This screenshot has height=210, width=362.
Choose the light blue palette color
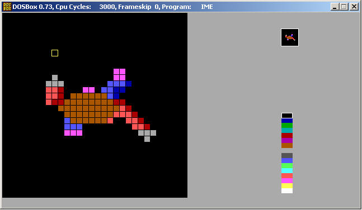coord(287,161)
